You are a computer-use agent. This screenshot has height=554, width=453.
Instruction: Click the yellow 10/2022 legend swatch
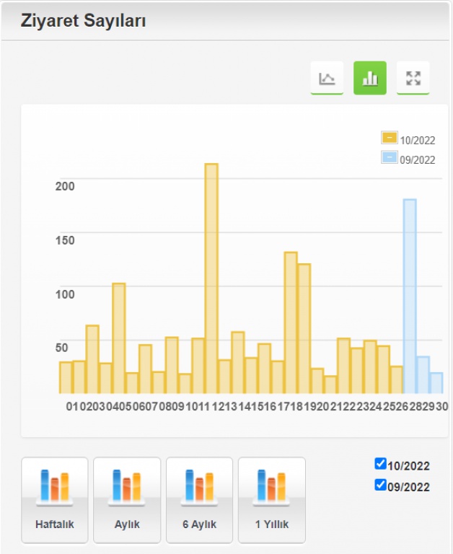pos(389,138)
